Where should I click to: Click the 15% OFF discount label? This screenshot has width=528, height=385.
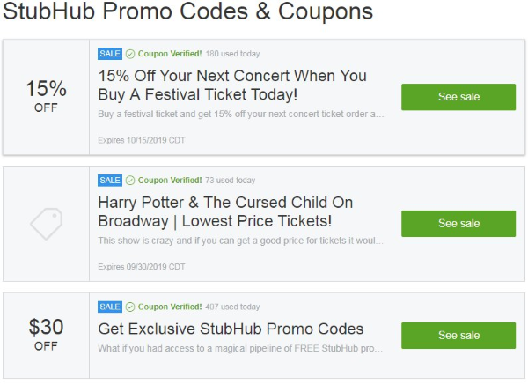click(x=46, y=97)
